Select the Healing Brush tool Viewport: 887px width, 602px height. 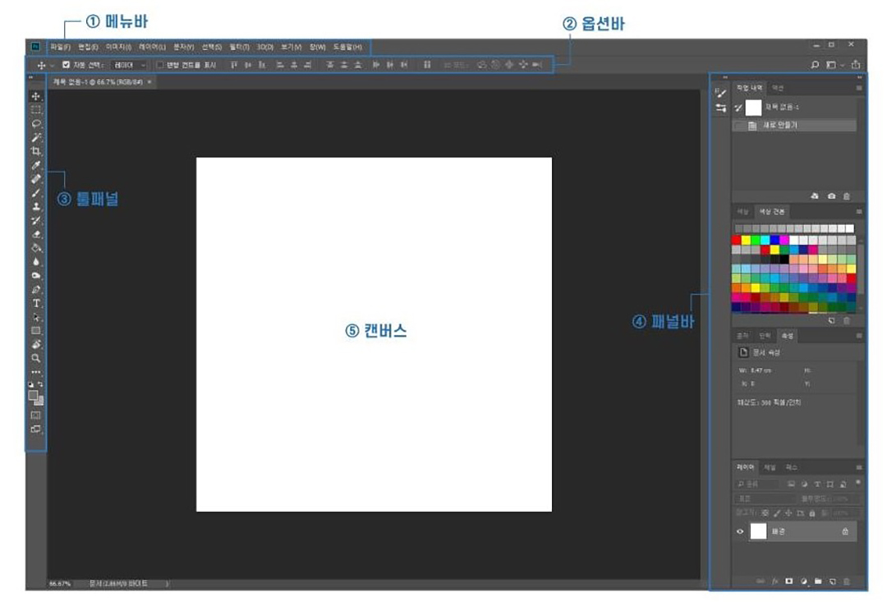(35, 179)
